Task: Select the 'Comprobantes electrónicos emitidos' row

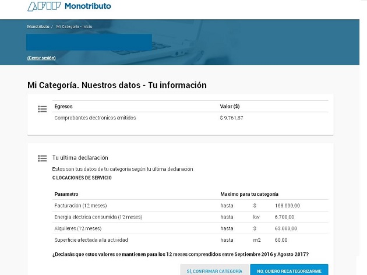Action: [x=95, y=118]
